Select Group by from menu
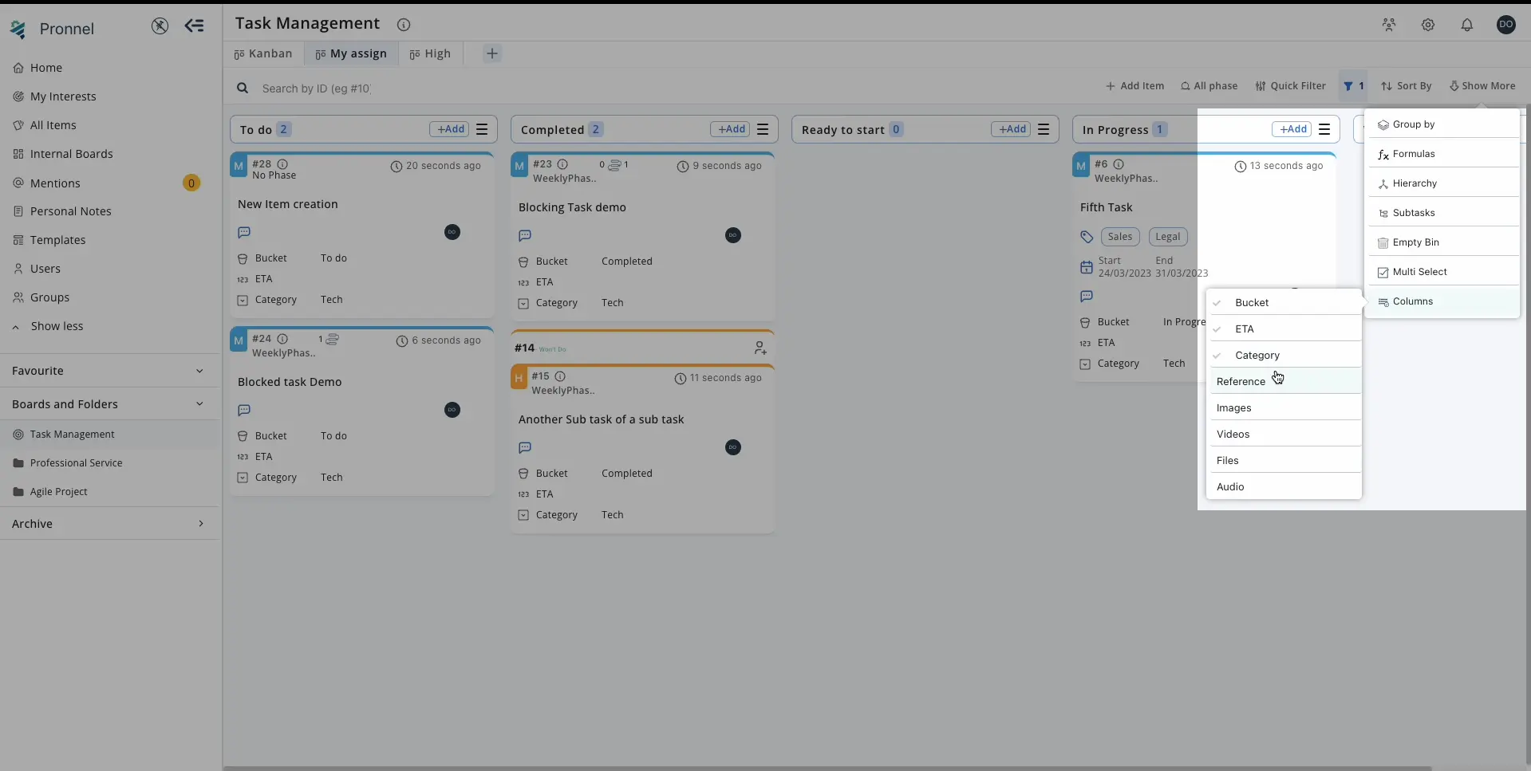The height and width of the screenshot is (771, 1531). point(1443,124)
